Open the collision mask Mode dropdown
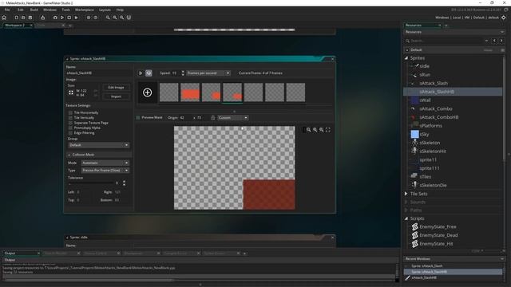The width and height of the screenshot is (511, 287). click(x=105, y=163)
